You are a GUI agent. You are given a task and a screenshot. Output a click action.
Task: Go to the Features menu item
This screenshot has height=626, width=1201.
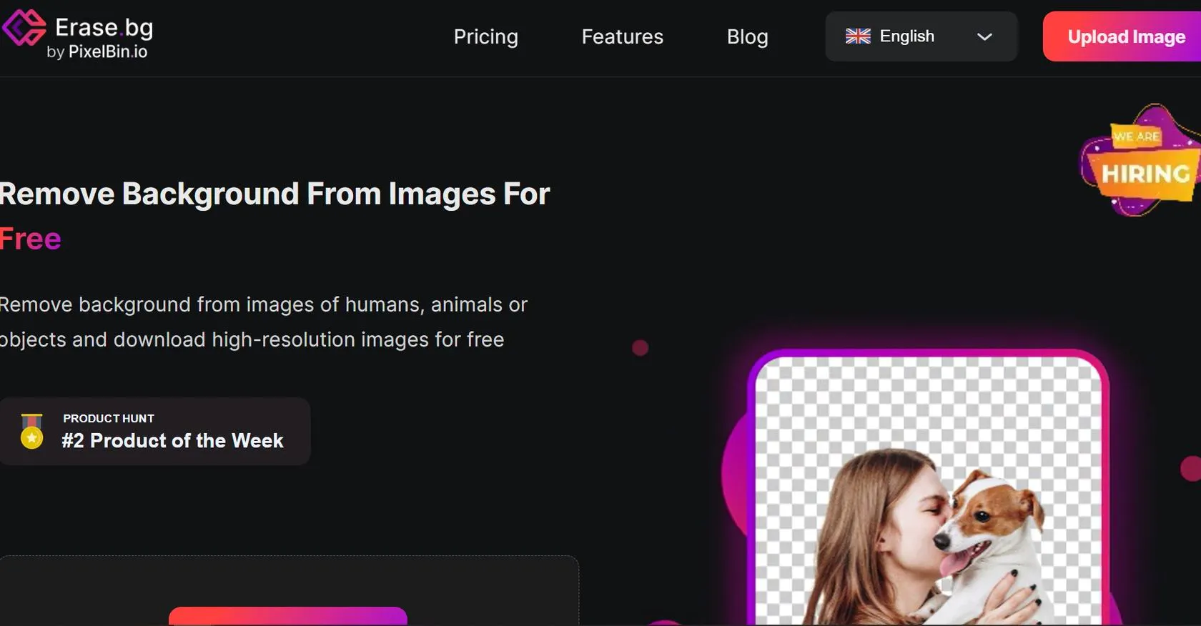click(622, 36)
